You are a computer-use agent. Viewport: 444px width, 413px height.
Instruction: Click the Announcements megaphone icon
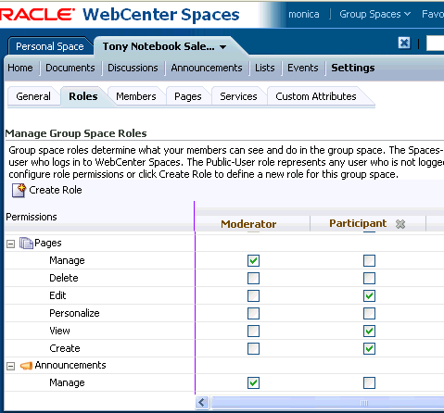26,366
